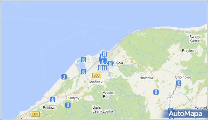208x120 pixels.
Task: Click building marker overlapping the Tolkmicko town label
Action: click(x=110, y=64)
